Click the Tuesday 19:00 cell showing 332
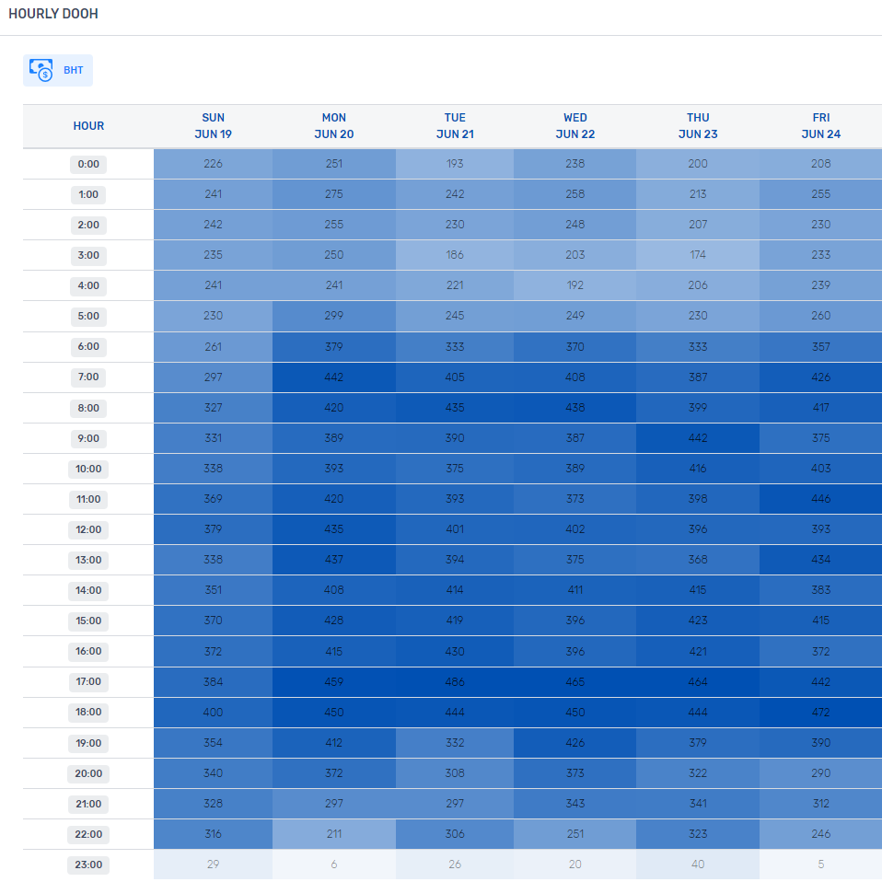The height and width of the screenshot is (882, 882). point(455,743)
